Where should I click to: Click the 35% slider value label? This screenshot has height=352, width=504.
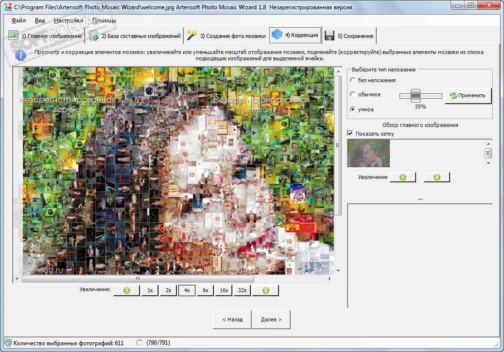420,106
